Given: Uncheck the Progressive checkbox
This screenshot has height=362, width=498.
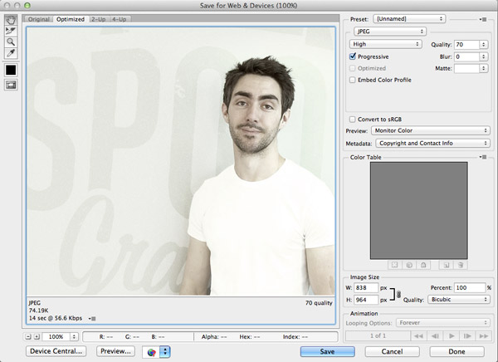Looking at the screenshot, I should [x=353, y=56].
